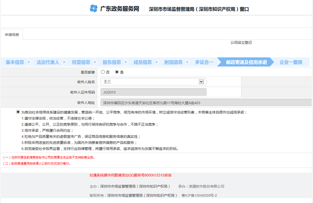Go to the 多证合一 step
This screenshot has width=313, height=203.
(204, 62)
